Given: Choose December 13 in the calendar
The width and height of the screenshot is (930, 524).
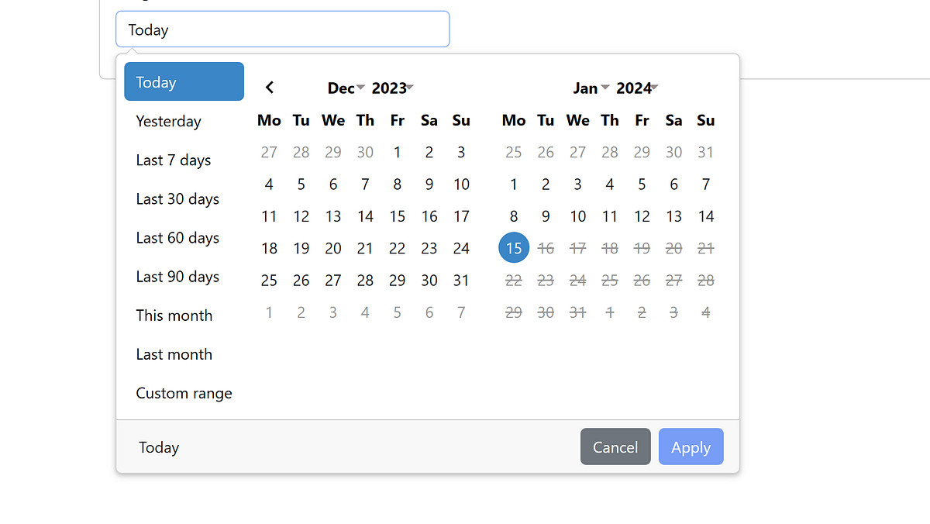Looking at the screenshot, I should coord(333,216).
